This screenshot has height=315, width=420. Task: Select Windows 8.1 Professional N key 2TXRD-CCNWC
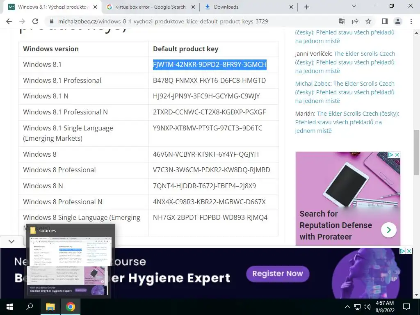coord(209,112)
